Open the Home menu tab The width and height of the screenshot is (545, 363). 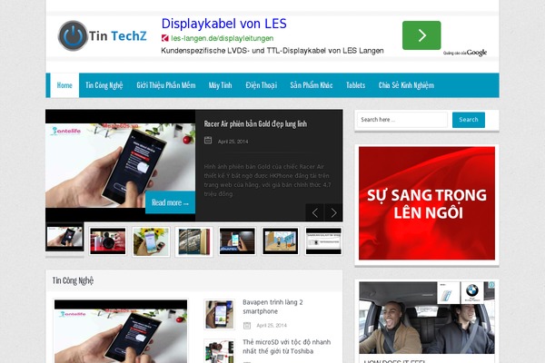tap(64, 85)
